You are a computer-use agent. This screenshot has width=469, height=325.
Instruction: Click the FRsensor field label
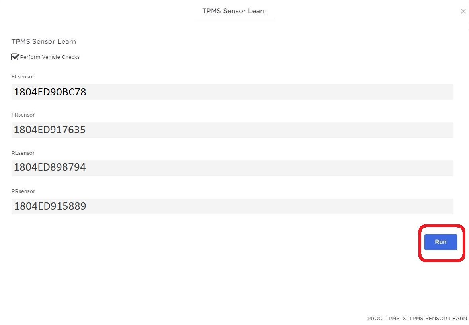click(23, 115)
